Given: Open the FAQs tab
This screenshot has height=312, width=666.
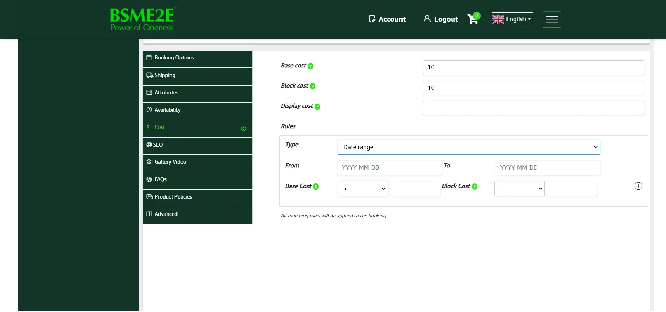Looking at the screenshot, I should point(197,181).
